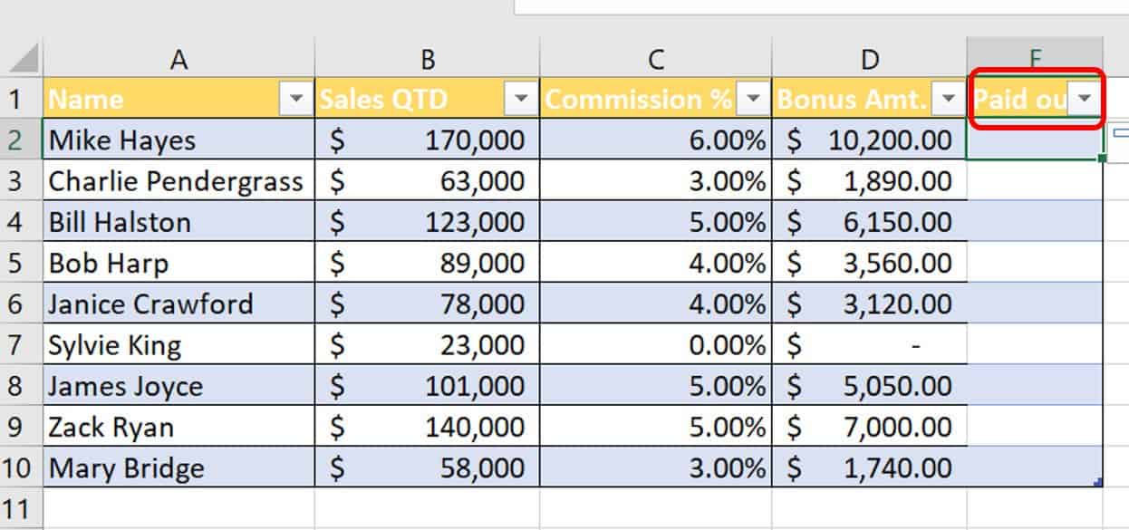Open the Sales QTD filter dropdown
This screenshot has width=1129, height=530.
click(x=521, y=100)
